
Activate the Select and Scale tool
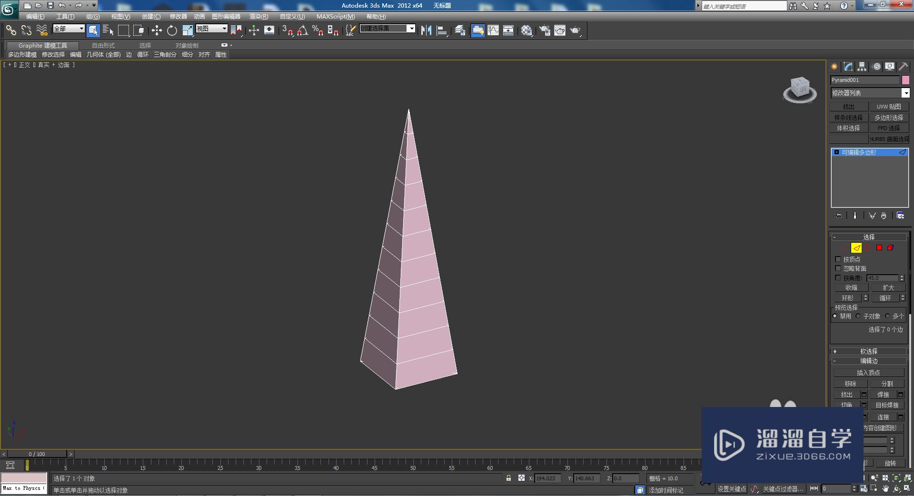pyautogui.click(x=188, y=30)
